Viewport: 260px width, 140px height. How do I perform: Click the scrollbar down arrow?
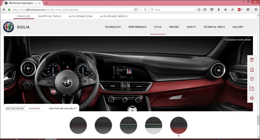pyautogui.click(x=258, y=137)
